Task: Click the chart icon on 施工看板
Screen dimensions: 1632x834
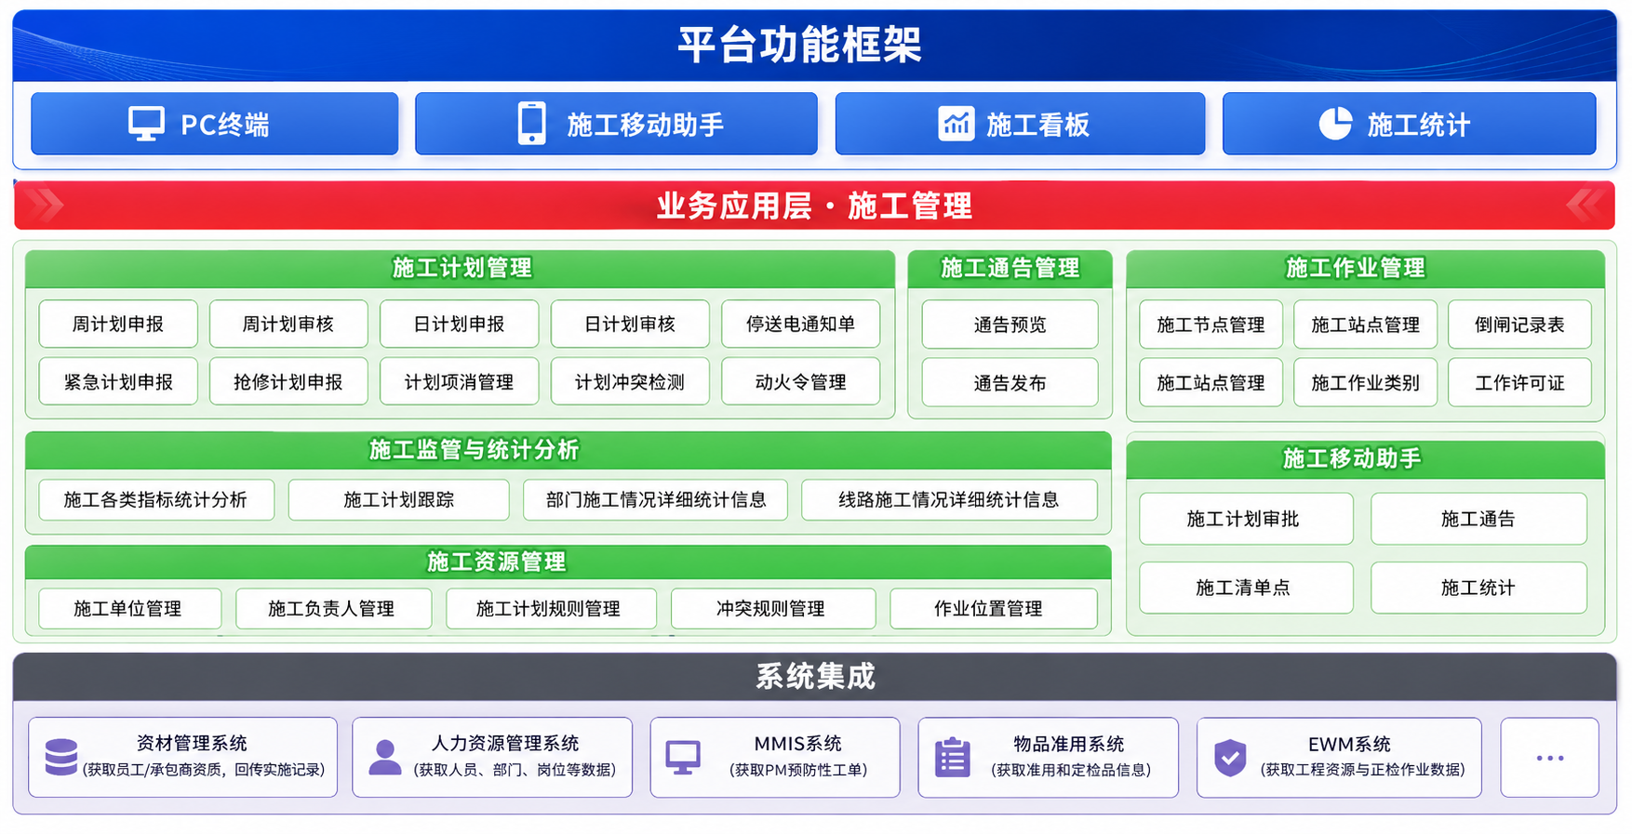Action: coord(956,124)
